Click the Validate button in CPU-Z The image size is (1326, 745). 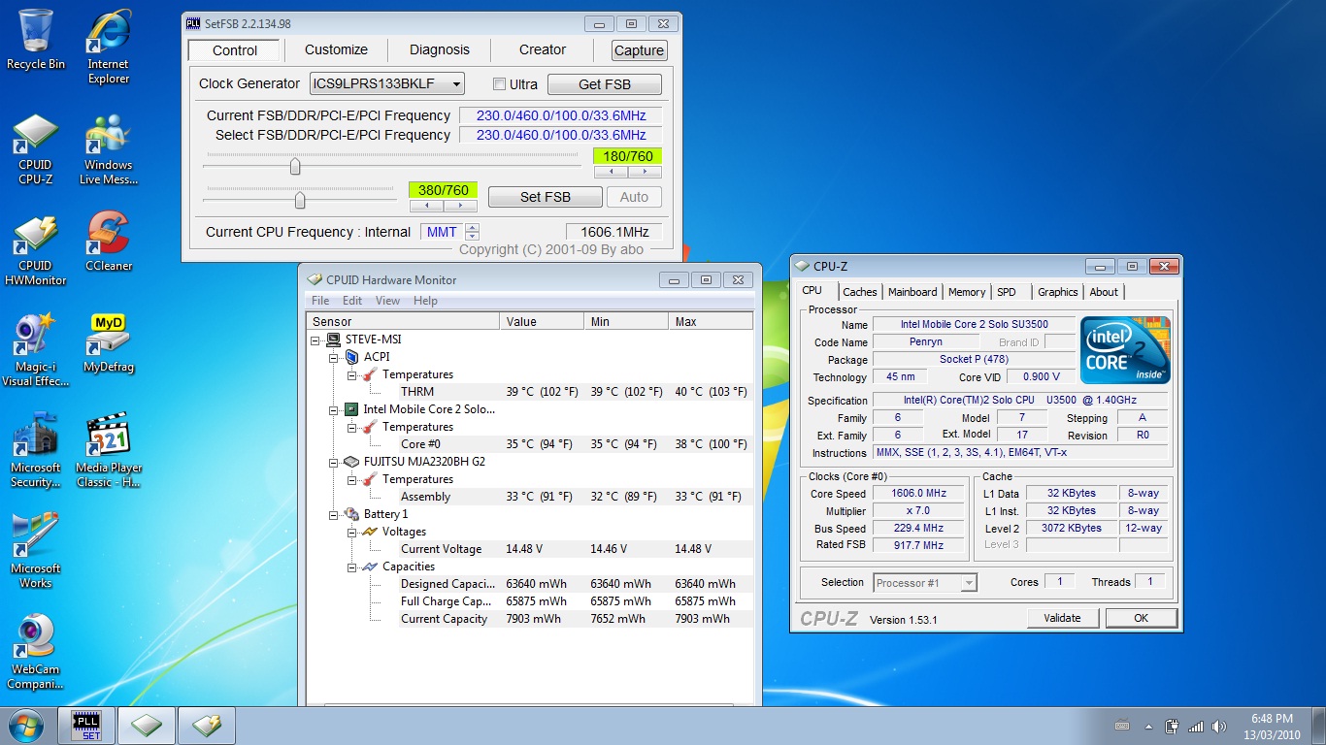1062,618
